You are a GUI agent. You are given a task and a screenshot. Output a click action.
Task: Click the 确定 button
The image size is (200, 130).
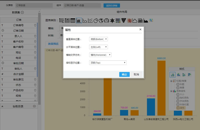tap(124, 74)
